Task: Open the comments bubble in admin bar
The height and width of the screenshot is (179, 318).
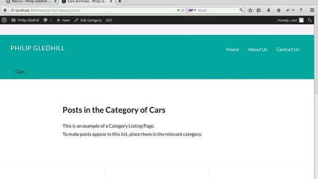Action: tap(48, 20)
